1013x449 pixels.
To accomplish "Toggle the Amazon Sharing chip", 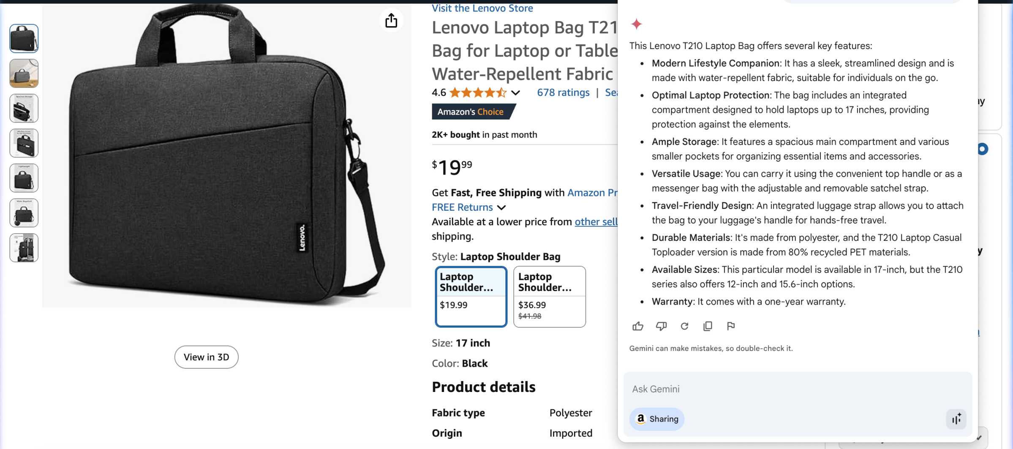I will [x=656, y=419].
